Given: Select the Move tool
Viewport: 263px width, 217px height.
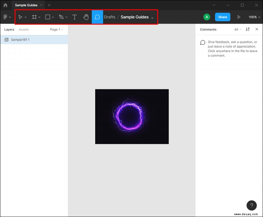Looking at the screenshot, I should [x=20, y=17].
